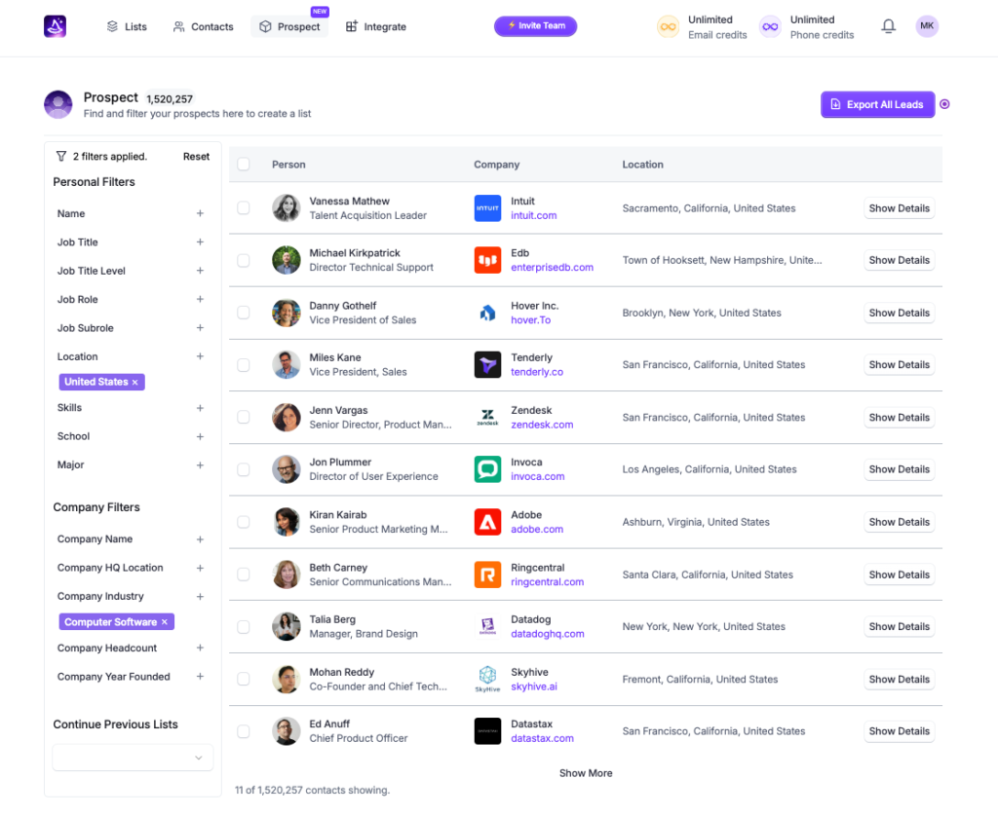
Task: Click the Adobe company logo
Action: pos(487,522)
